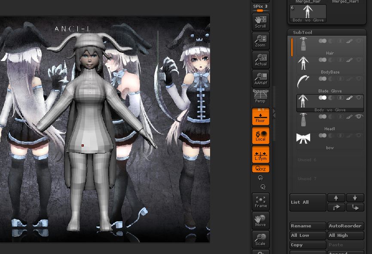Set intersection mode on Body wo Glove subtool

(x=341, y=98)
